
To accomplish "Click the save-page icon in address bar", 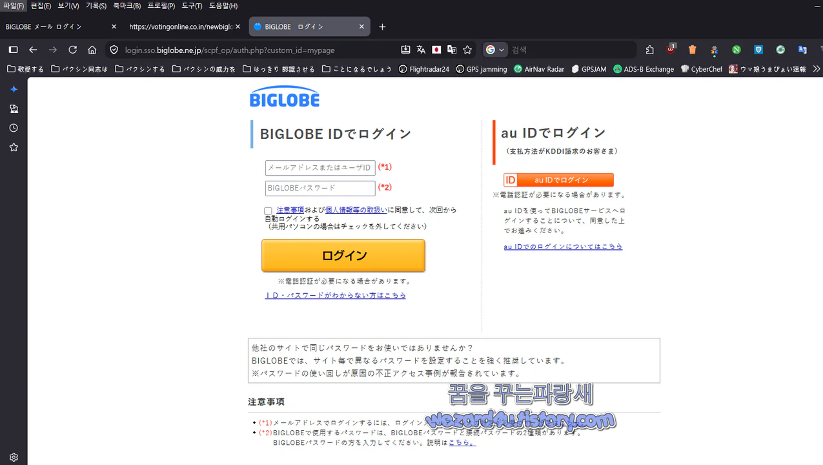I will click(405, 50).
